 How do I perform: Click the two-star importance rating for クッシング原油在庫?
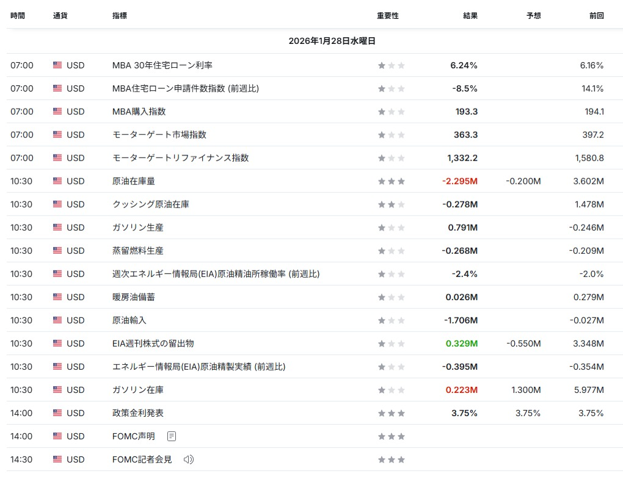[391, 204]
